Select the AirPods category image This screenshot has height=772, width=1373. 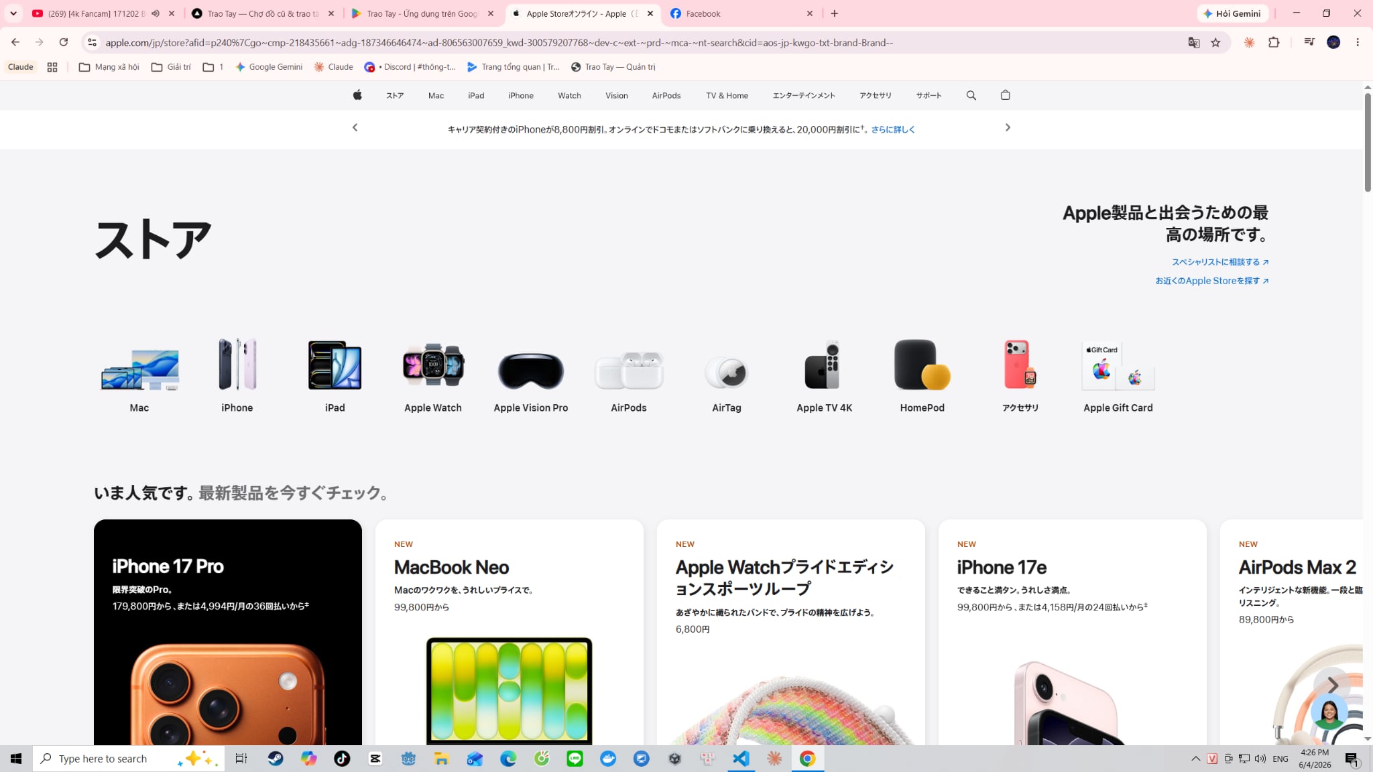tap(629, 371)
